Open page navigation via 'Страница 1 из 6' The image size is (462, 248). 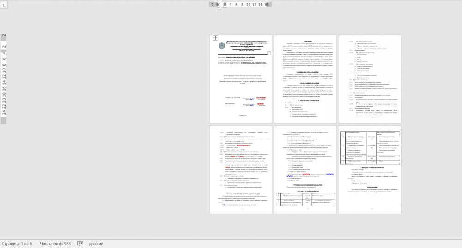[17, 243]
